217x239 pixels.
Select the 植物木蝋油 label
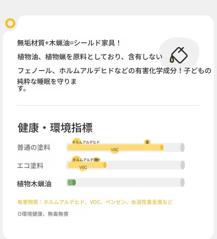[x=34, y=184]
